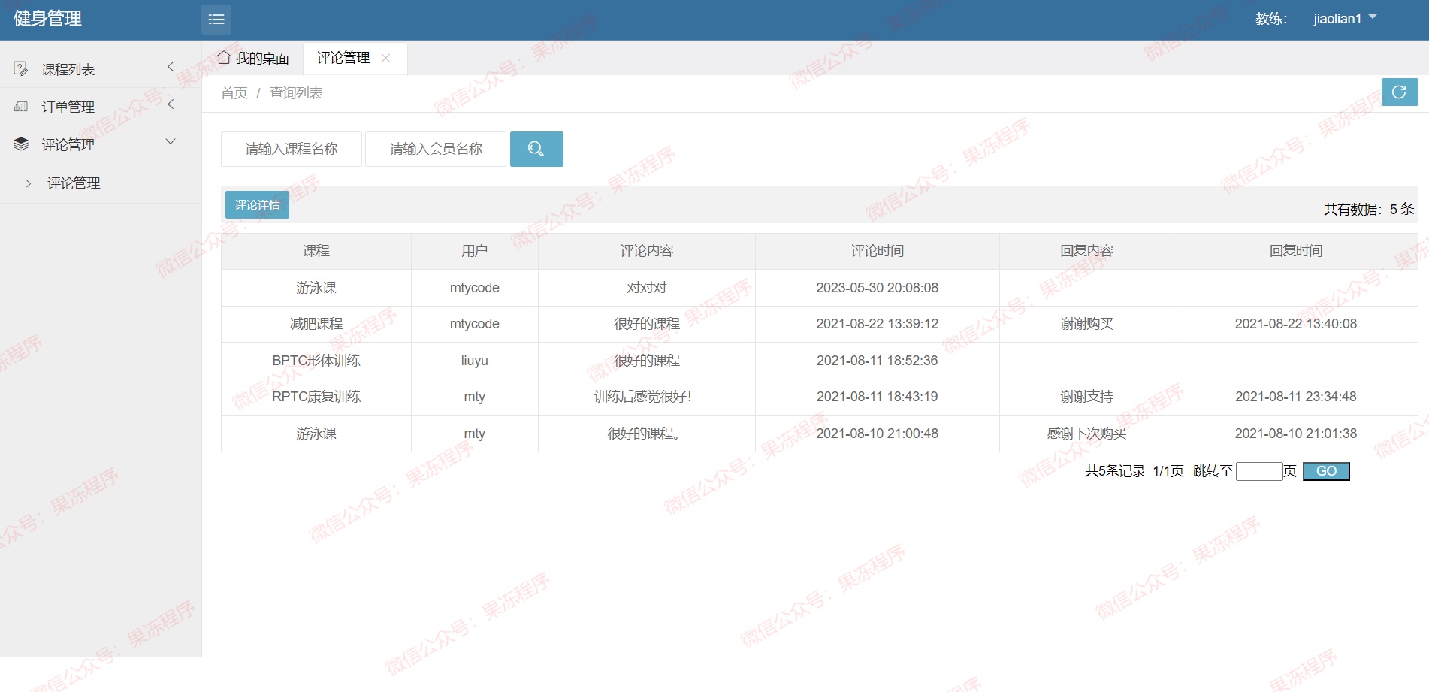
Task: Click the 首页 breadcrumb link
Action: coord(234,92)
